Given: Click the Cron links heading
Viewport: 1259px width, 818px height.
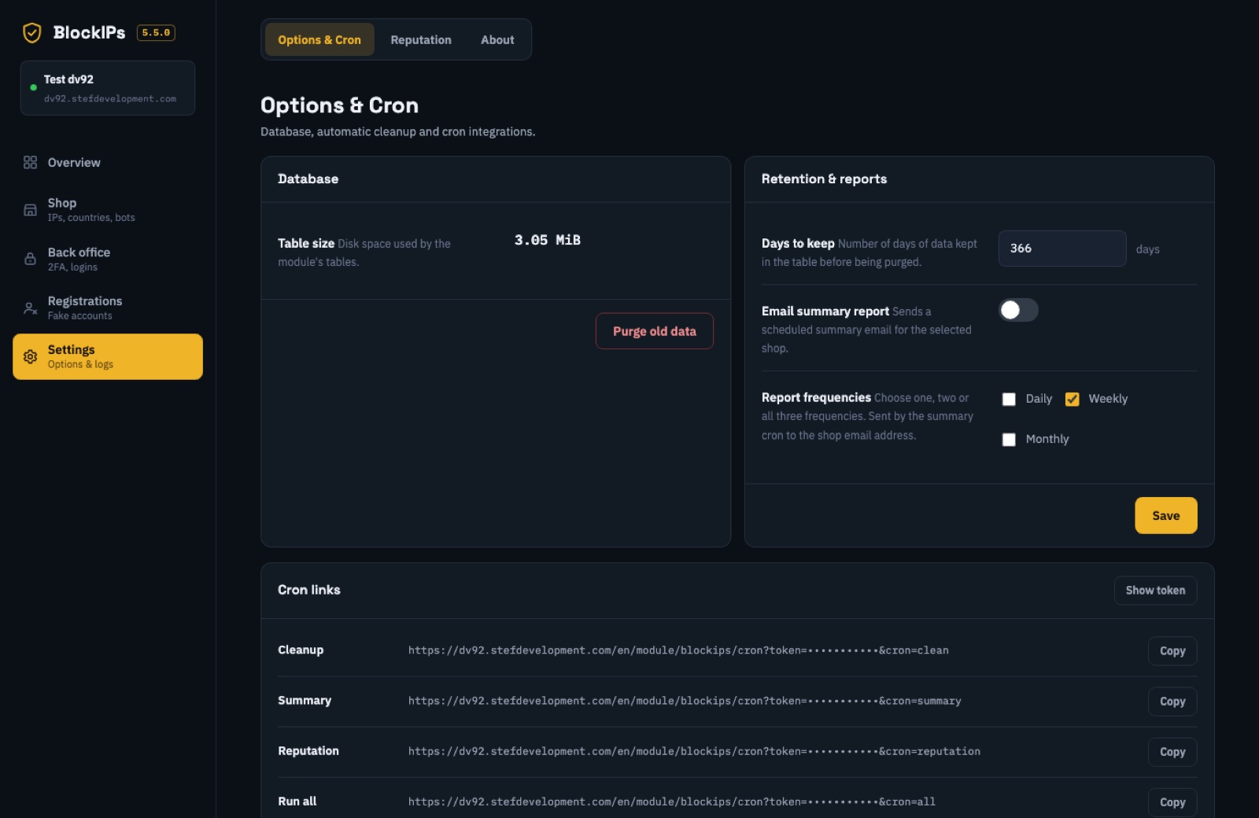Looking at the screenshot, I should pos(309,589).
